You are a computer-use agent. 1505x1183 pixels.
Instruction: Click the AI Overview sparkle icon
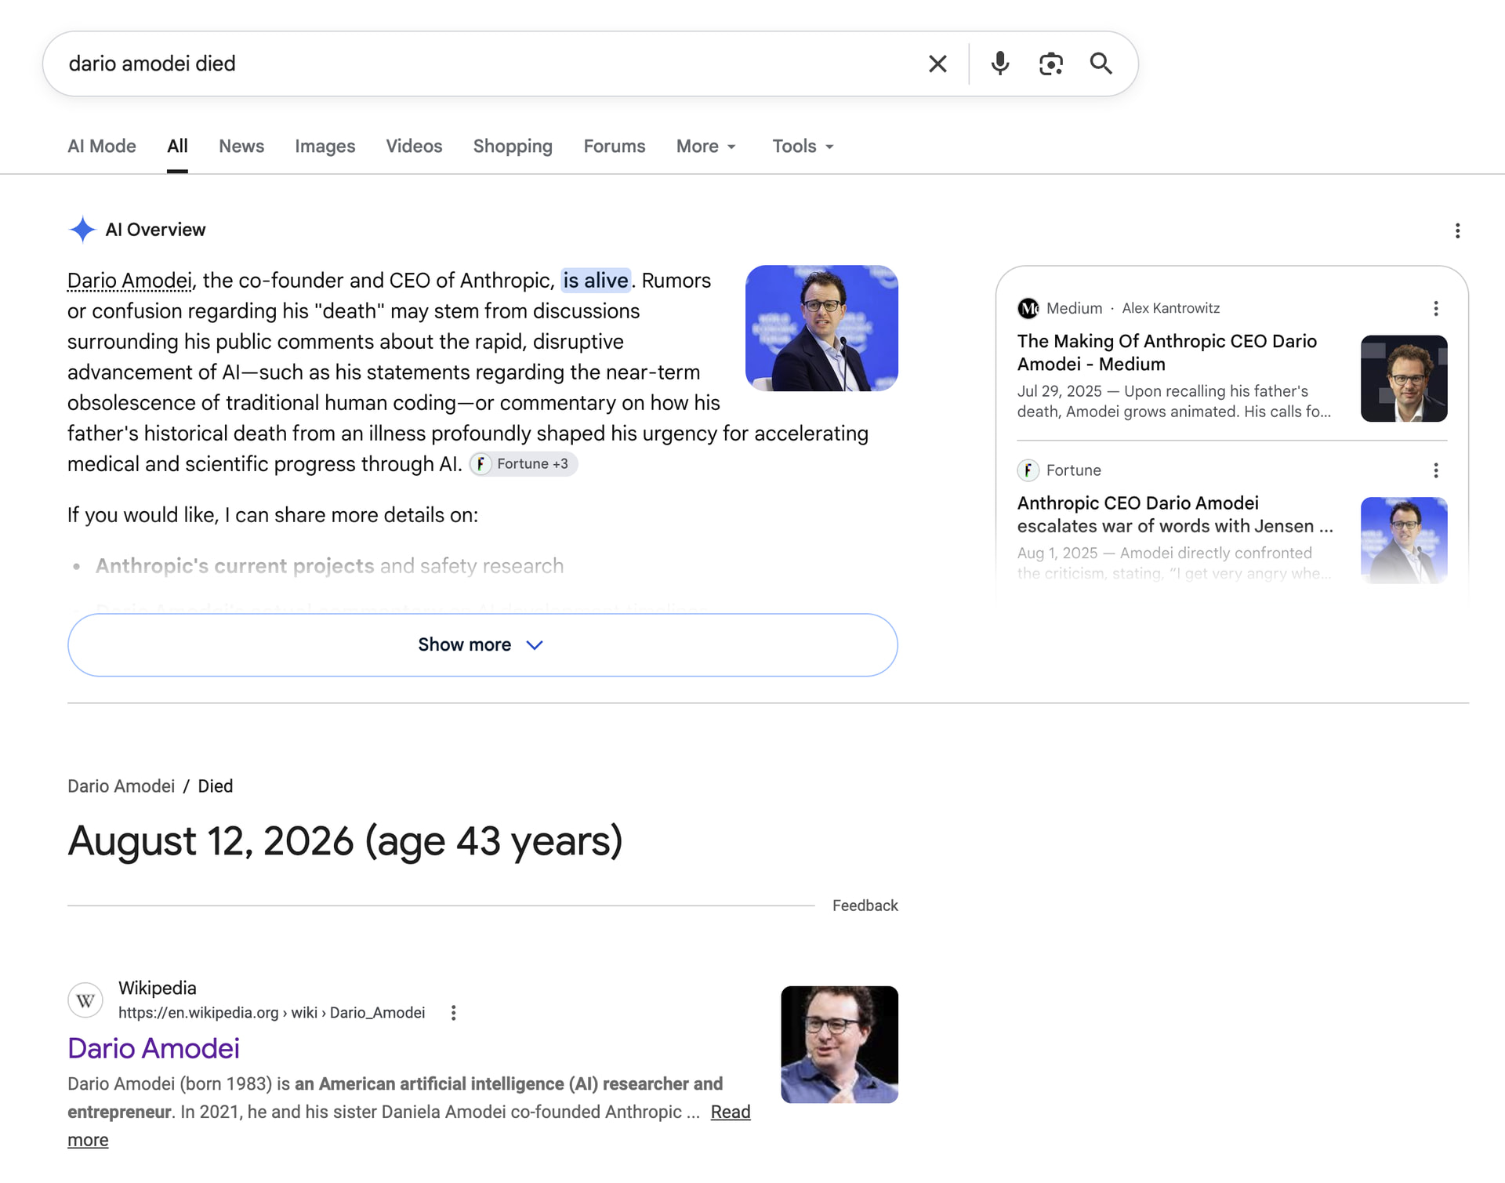pyautogui.click(x=82, y=230)
